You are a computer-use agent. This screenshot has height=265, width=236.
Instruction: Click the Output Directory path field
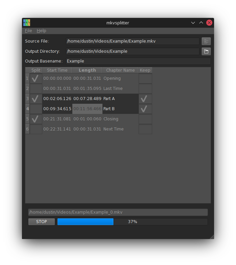[x=133, y=51]
